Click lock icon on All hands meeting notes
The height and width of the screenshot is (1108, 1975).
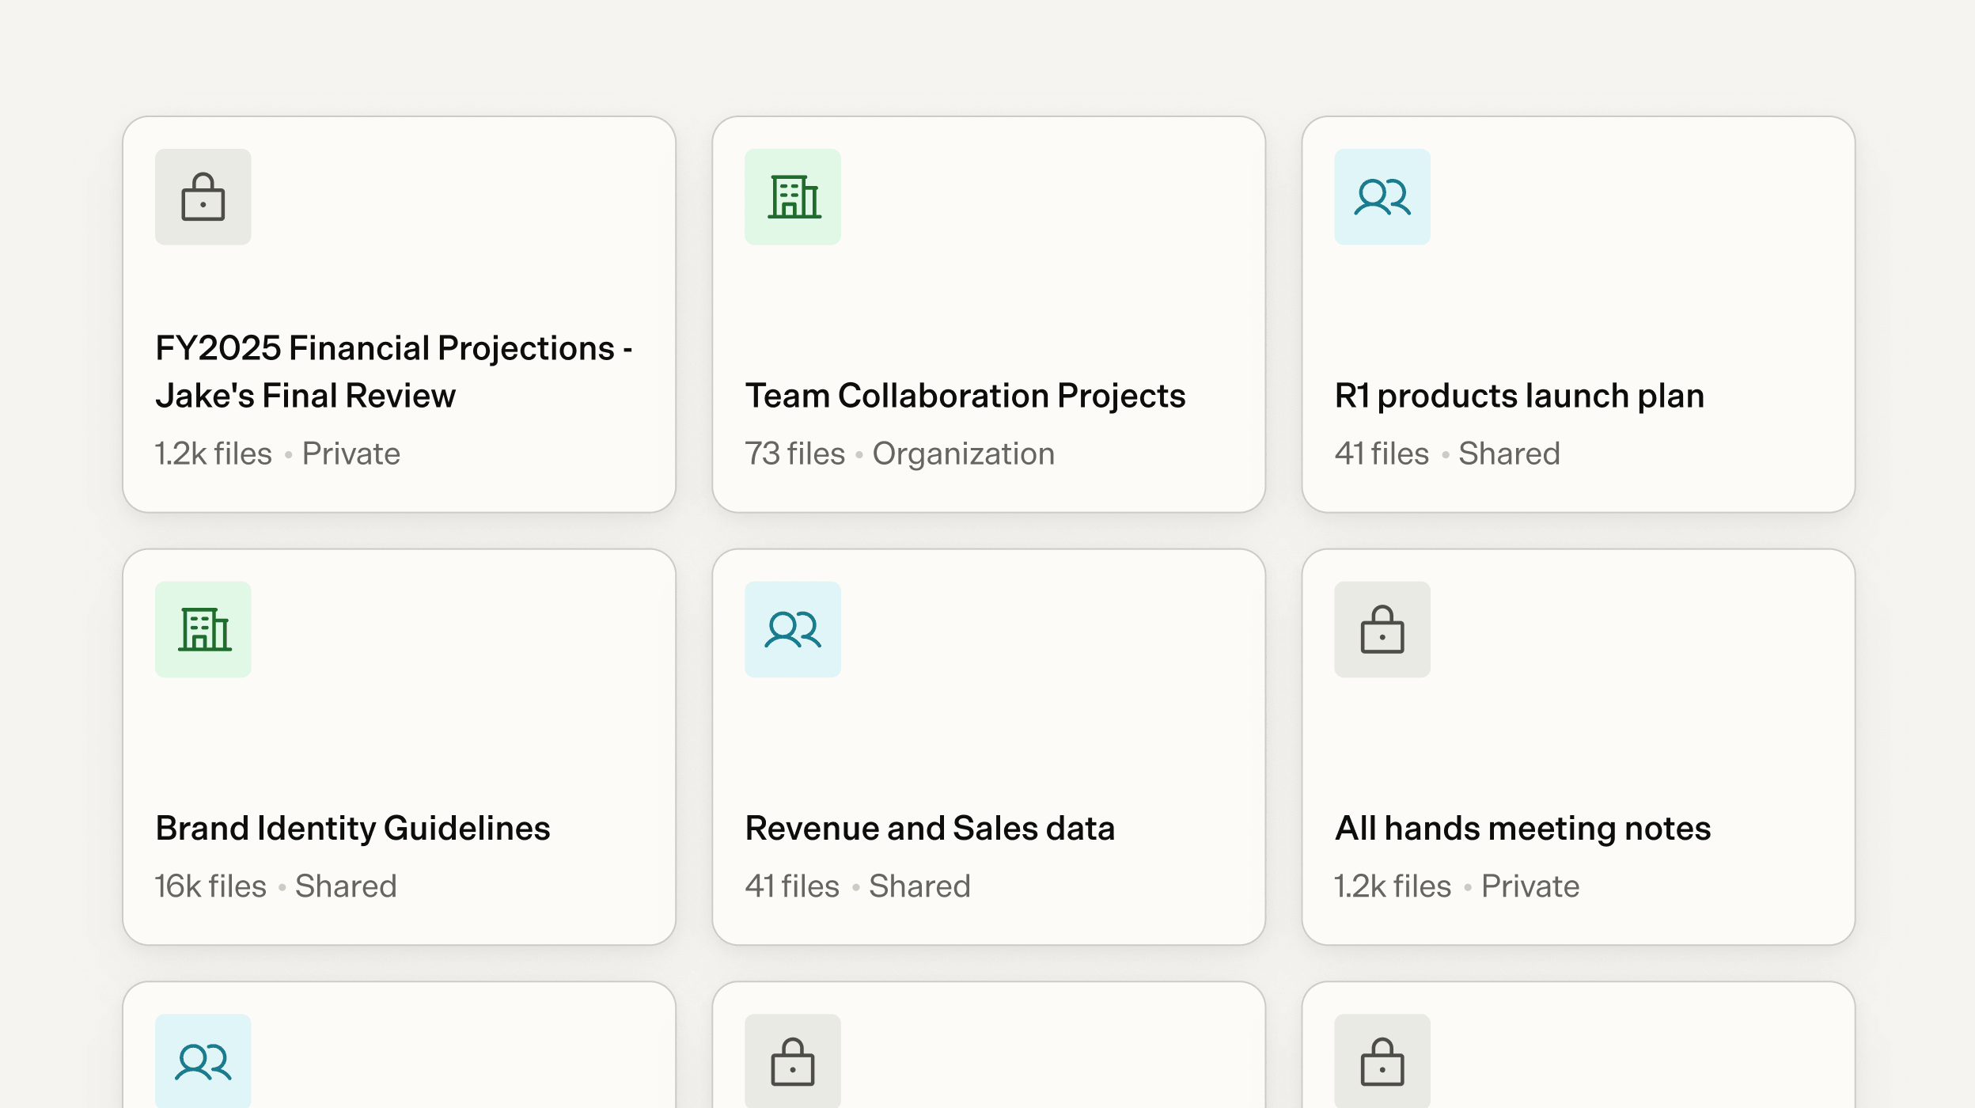pos(1382,629)
